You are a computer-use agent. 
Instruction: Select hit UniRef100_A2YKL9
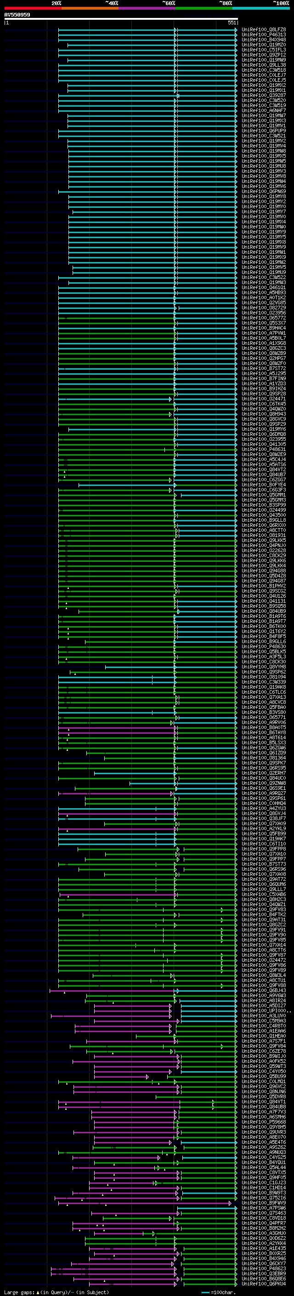[264, 829]
